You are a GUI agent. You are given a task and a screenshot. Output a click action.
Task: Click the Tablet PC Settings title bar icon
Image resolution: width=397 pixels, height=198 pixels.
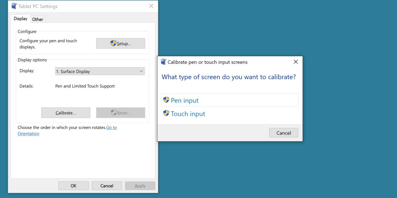point(13,6)
